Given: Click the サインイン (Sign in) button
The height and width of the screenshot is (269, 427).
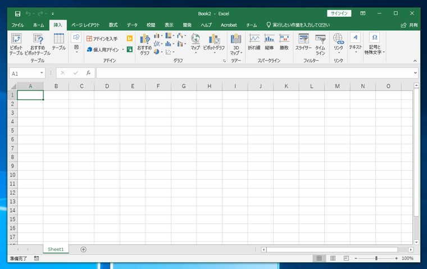Looking at the screenshot, I should (339, 13).
